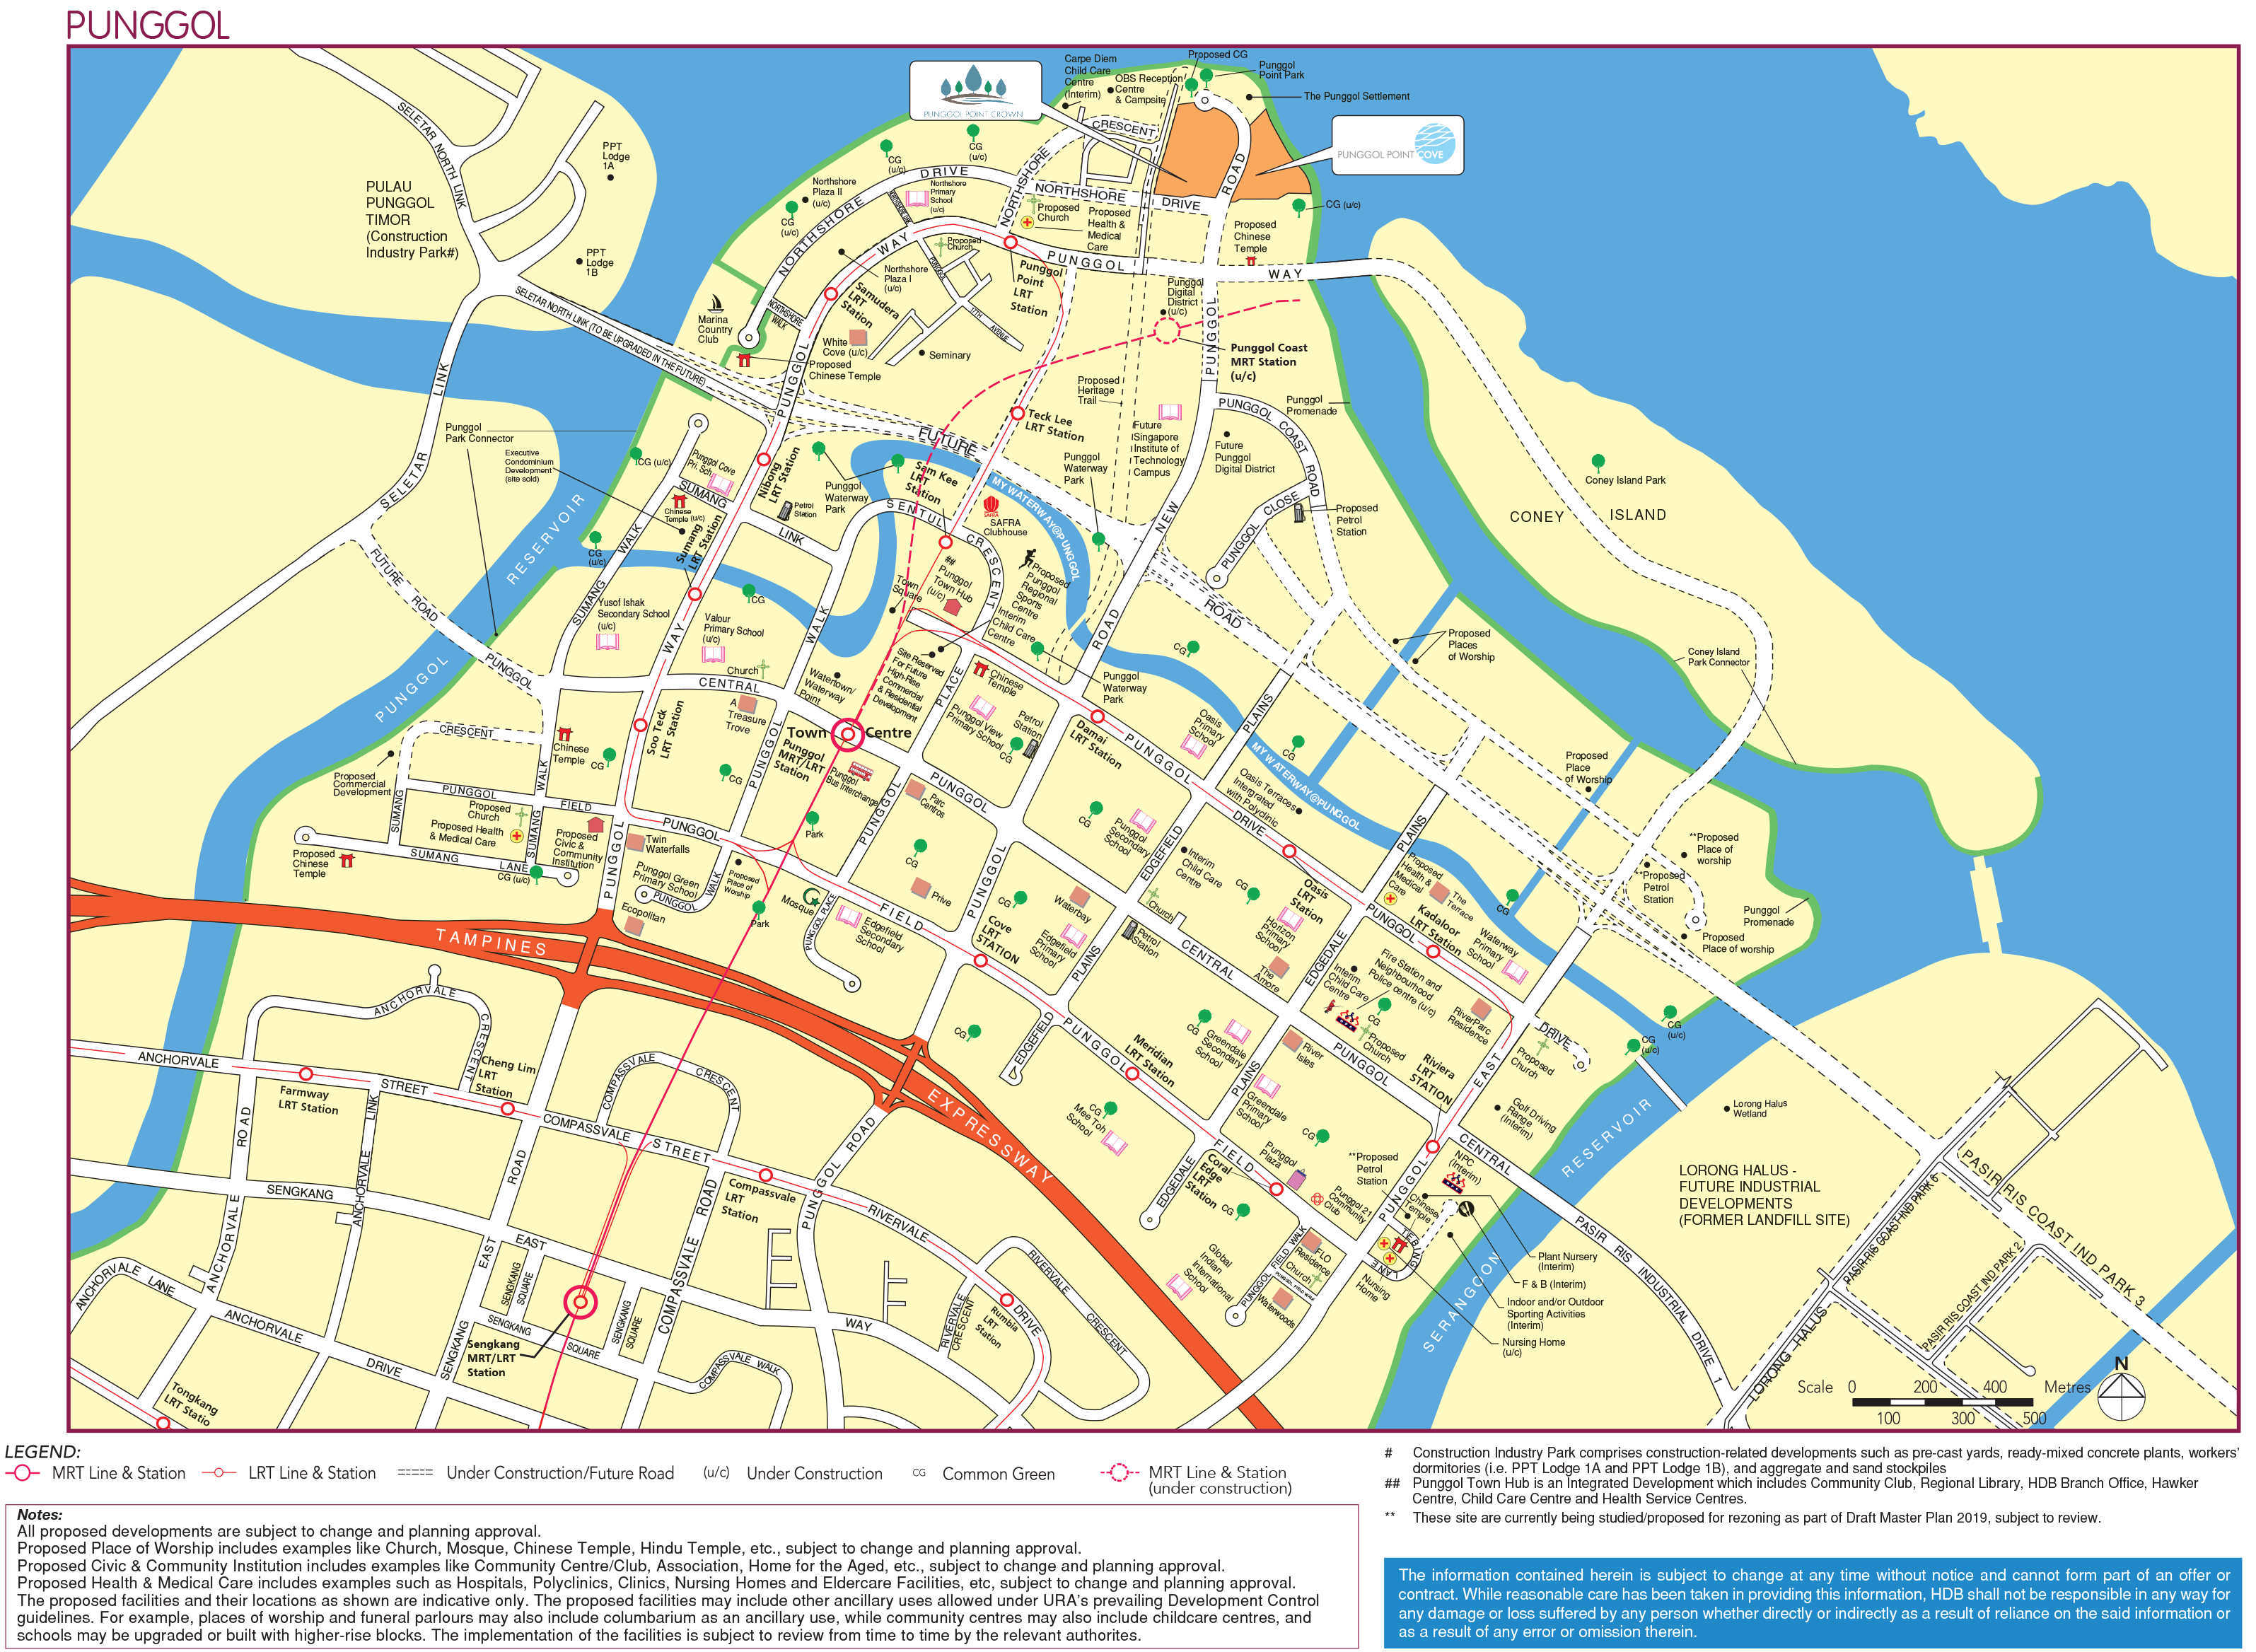
Task: Open the Punggol Point Cove logo callout
Action: [1397, 146]
